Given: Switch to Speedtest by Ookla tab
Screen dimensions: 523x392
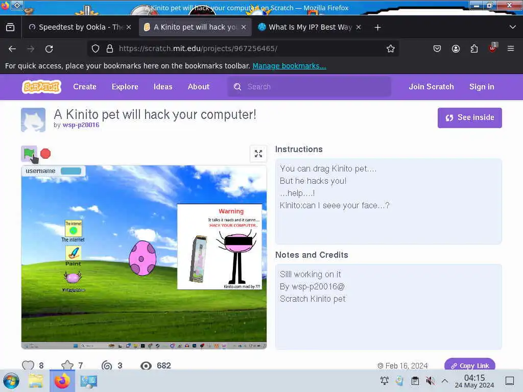Looking at the screenshot, I should [80, 28].
